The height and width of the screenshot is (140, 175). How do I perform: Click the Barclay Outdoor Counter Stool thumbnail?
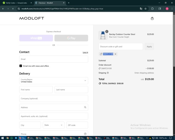pyautogui.click(x=103, y=35)
